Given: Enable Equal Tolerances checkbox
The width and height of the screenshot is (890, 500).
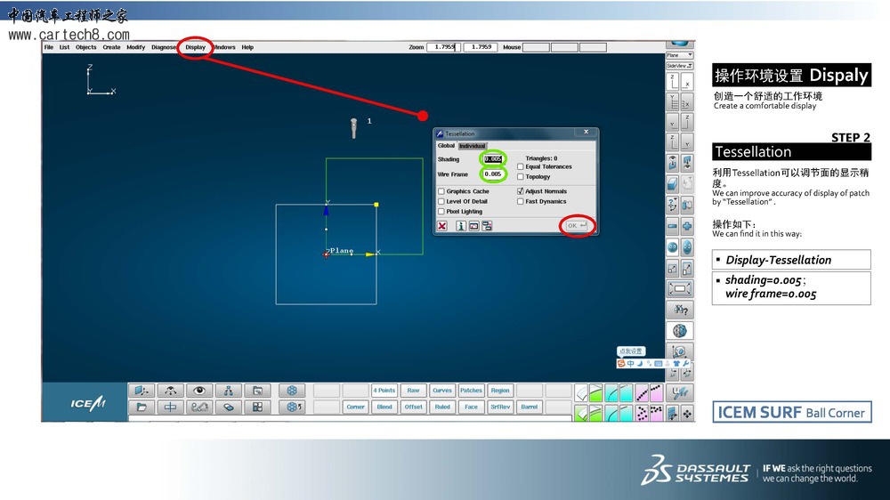Looking at the screenshot, I should click(x=521, y=167).
